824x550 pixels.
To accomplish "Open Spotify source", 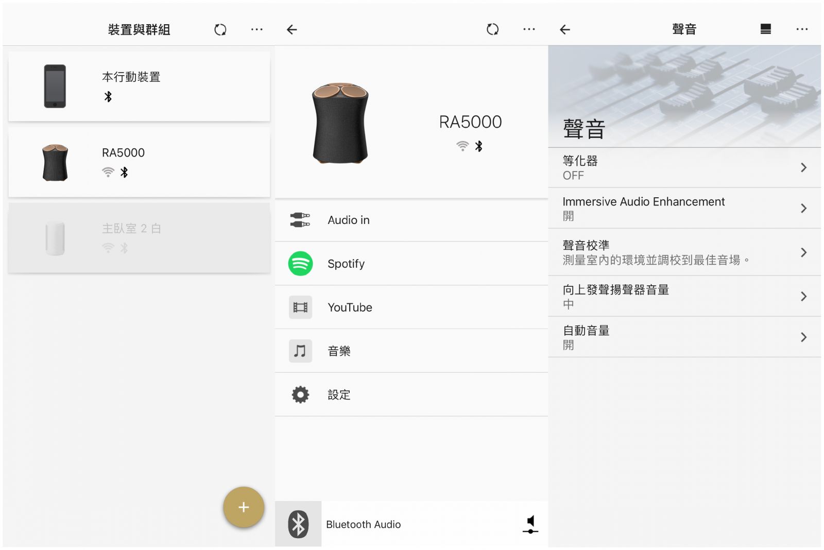I will (x=411, y=264).
